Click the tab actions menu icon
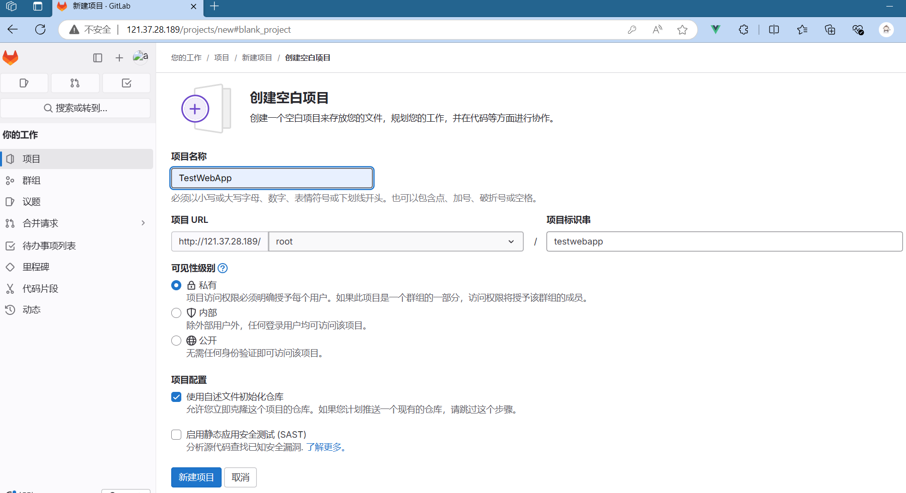The image size is (906, 493). coord(38,6)
